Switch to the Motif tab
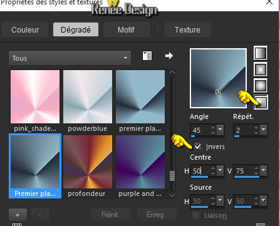The image size is (280, 226). [126, 29]
